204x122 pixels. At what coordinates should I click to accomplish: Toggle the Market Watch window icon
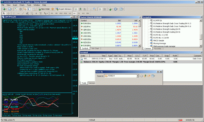tap(16, 9)
